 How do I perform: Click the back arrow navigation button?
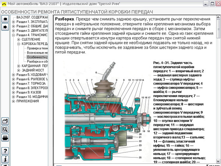pyautogui.click(x=5, y=19)
